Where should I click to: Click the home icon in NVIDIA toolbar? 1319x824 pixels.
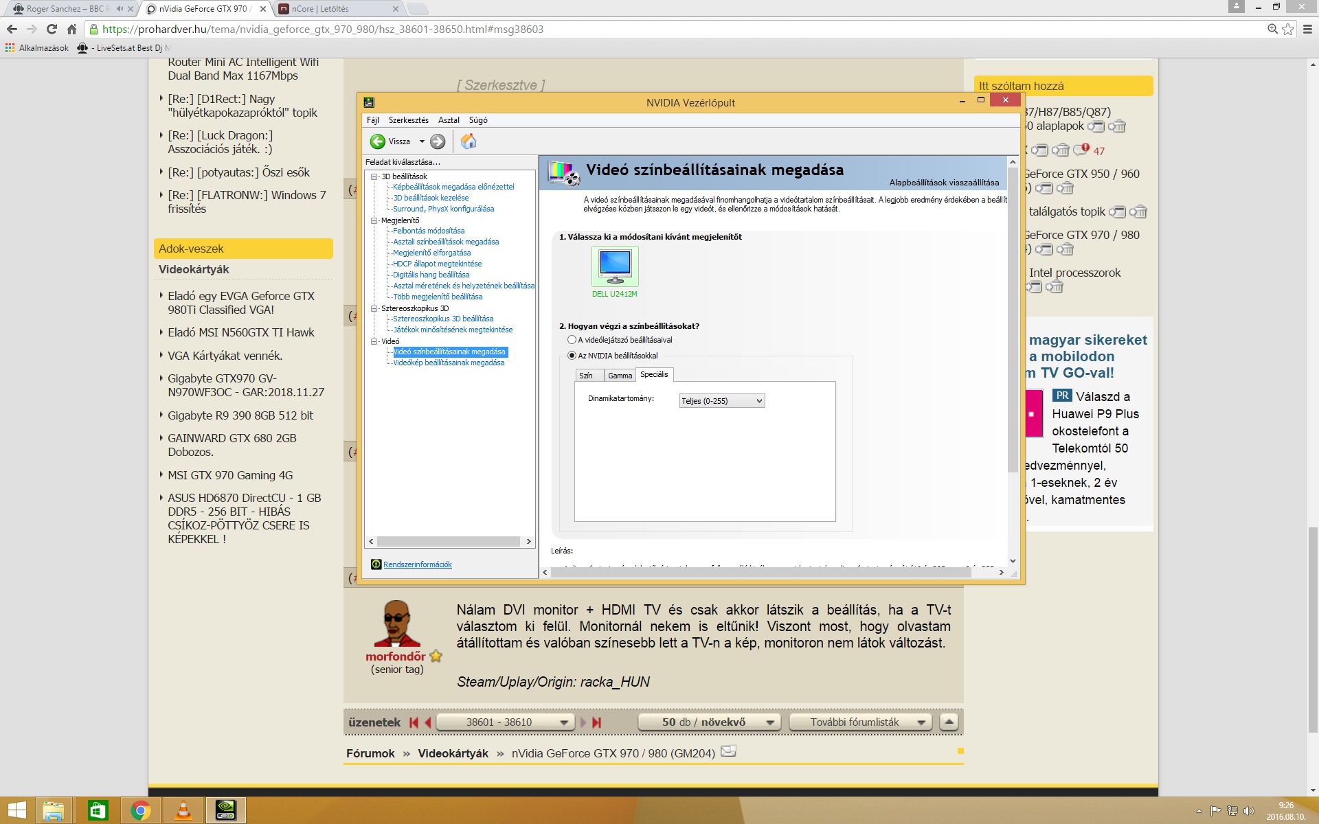[469, 141]
